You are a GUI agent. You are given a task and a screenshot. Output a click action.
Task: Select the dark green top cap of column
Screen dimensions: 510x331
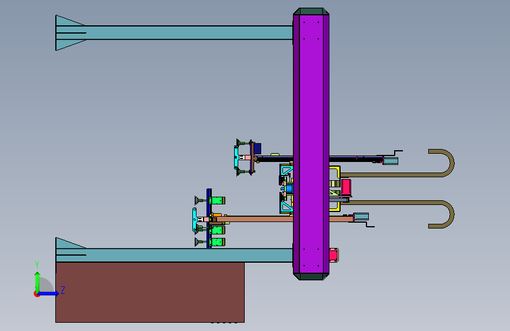[311, 11]
